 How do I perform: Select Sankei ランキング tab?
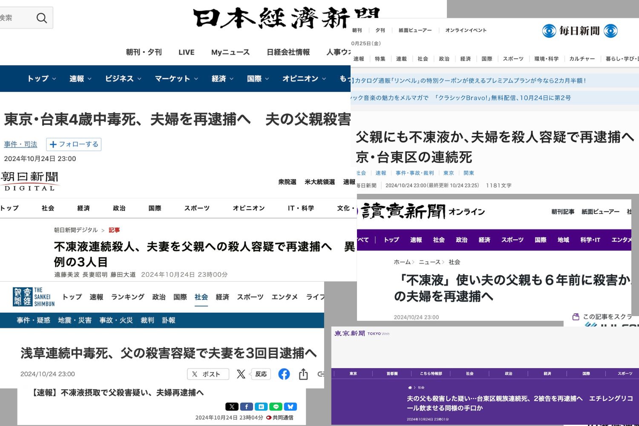click(128, 297)
